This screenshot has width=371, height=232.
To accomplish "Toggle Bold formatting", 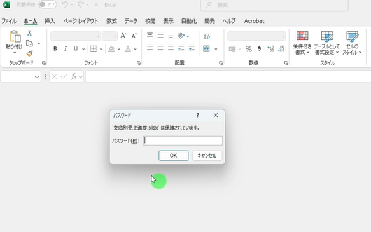I will (x=55, y=49).
